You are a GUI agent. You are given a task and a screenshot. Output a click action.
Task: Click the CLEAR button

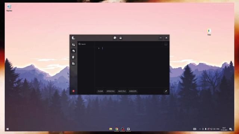point(100,91)
